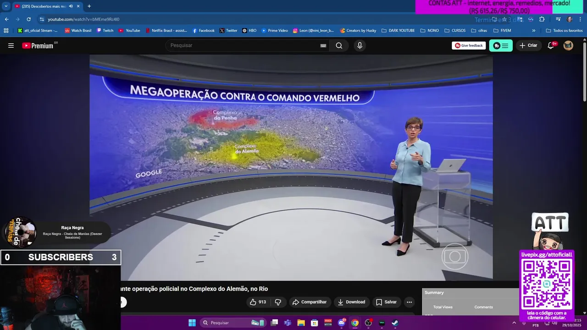Screen dimensions: 587x330
Task: Click the Download button
Action: (351, 302)
